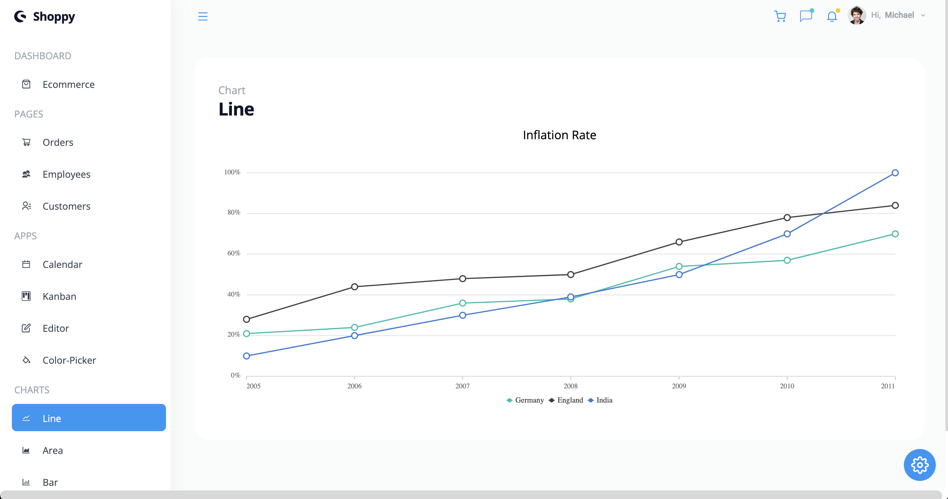
Task: Open the Color-Picker tool icon
Action: 26,360
